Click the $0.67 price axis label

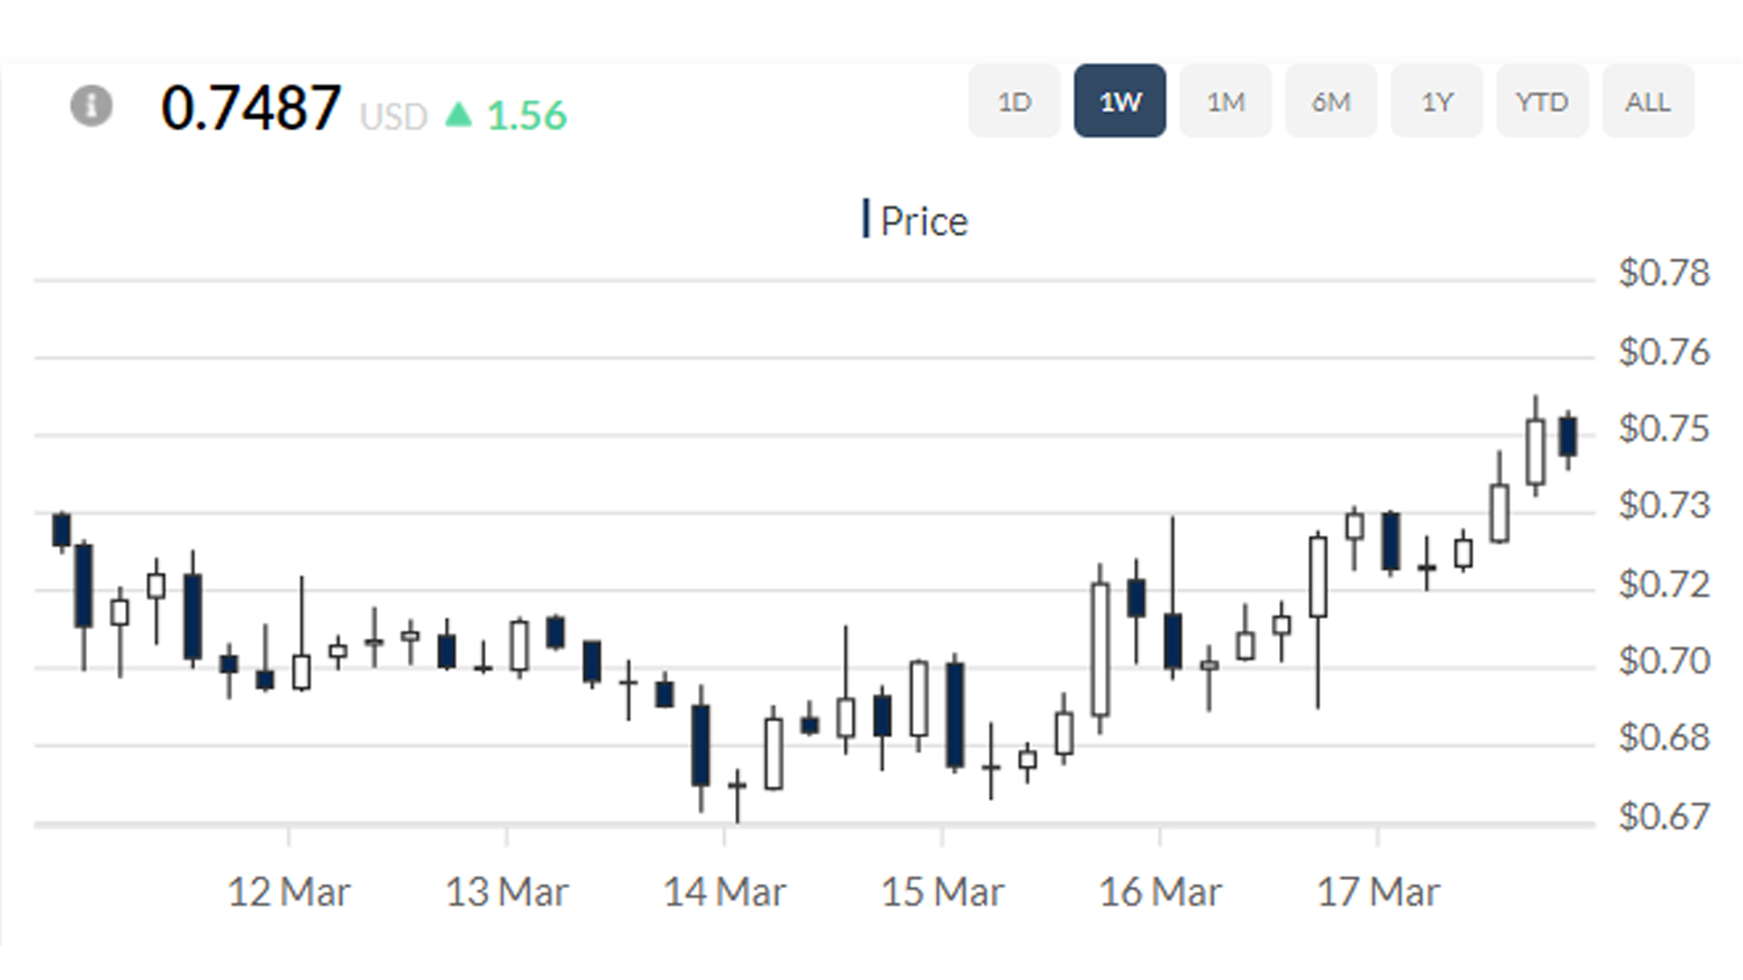[x=1663, y=817]
